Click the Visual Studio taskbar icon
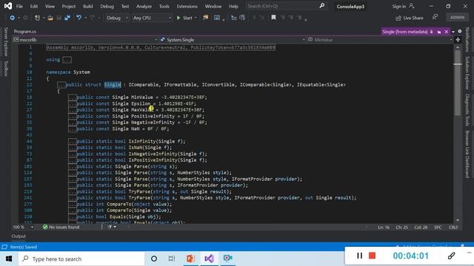The height and width of the screenshot is (266, 474). pos(209,259)
